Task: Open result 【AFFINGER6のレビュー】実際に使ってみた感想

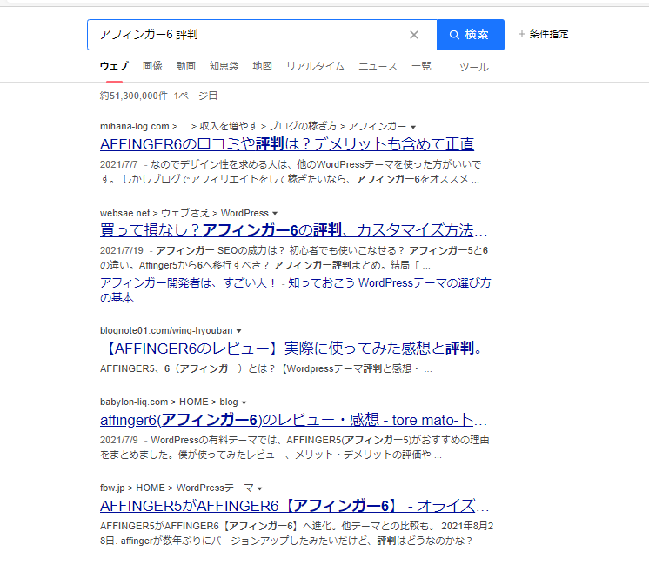Action: [294, 349]
